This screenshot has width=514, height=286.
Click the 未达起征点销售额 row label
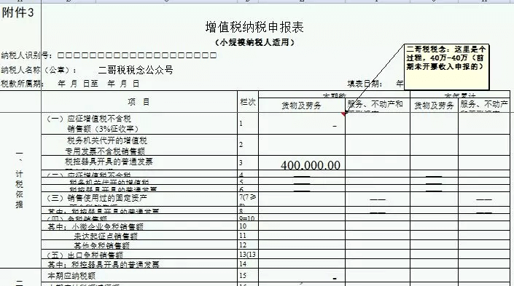pos(106,236)
